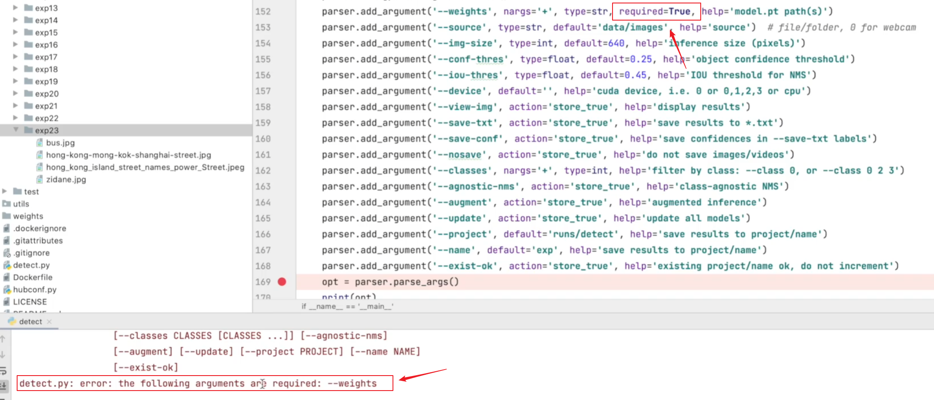Toggle the breakpoint on line 169
This screenshot has width=934, height=400.
[282, 282]
